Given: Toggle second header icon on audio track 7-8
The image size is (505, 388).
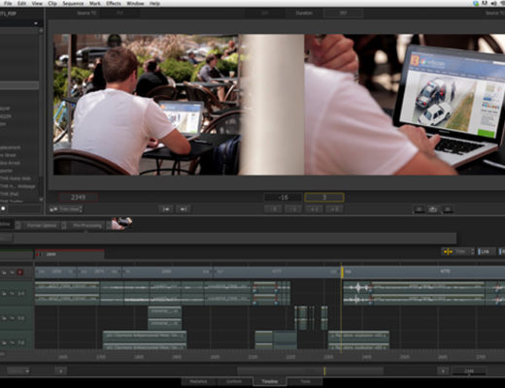Looking at the screenshot, I should tap(12, 342).
